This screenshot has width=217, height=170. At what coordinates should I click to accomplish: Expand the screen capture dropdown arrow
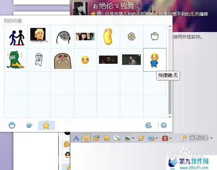pos(157,138)
